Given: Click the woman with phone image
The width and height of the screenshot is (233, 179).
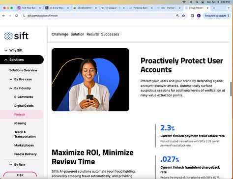Looking at the screenshot, I should click(90, 80).
